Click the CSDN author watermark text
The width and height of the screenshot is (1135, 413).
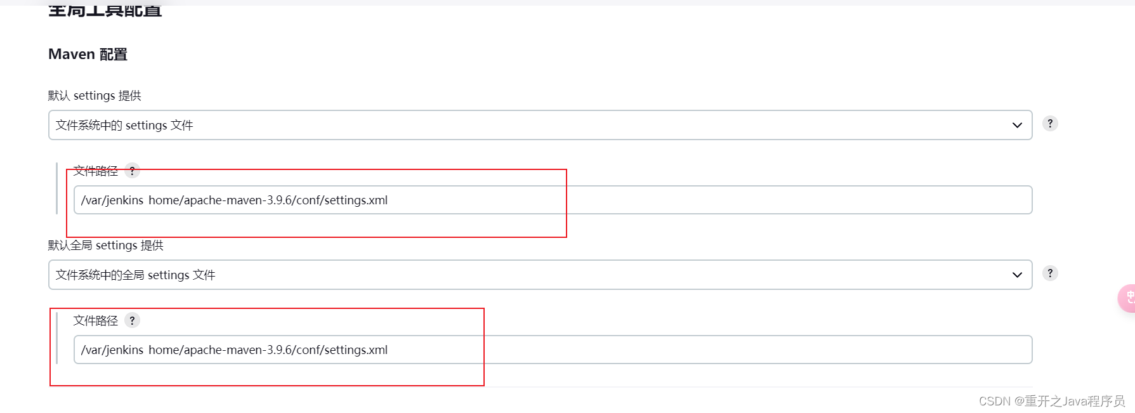(1051, 401)
